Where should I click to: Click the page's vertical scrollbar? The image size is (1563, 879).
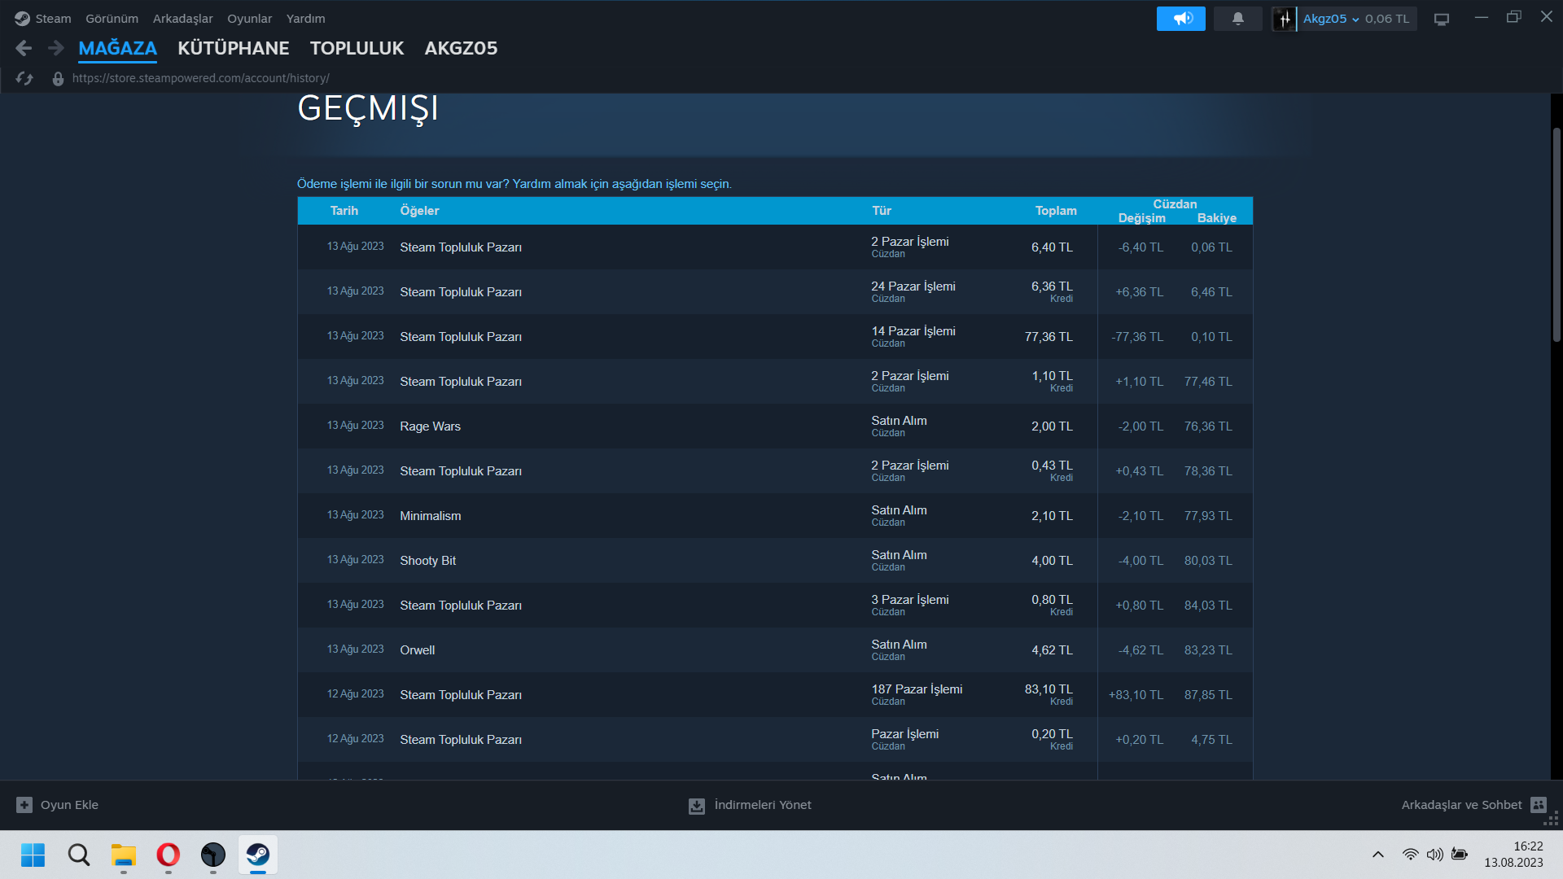(1556, 236)
